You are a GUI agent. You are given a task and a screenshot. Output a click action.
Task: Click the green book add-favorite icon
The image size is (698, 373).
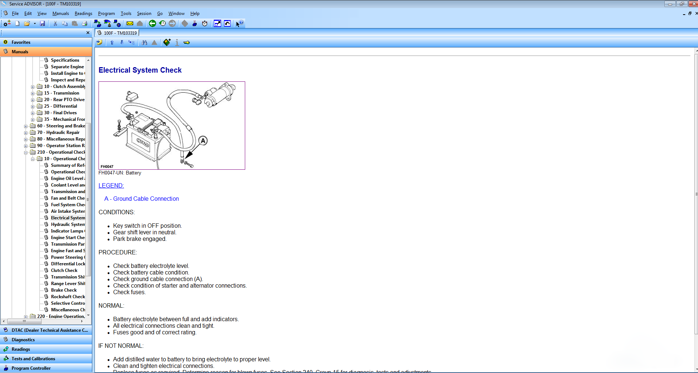click(x=167, y=42)
